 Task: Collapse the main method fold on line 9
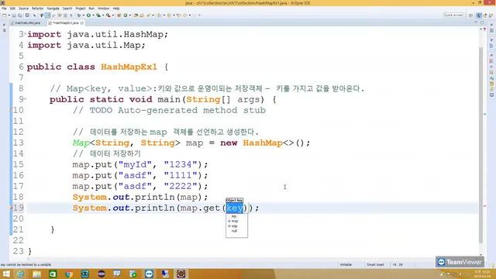pos(25,99)
